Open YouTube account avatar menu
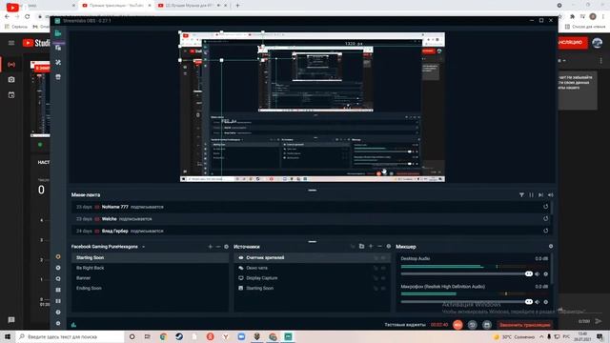Screen dimensions: 610x343 pyautogui.click(x=598, y=43)
